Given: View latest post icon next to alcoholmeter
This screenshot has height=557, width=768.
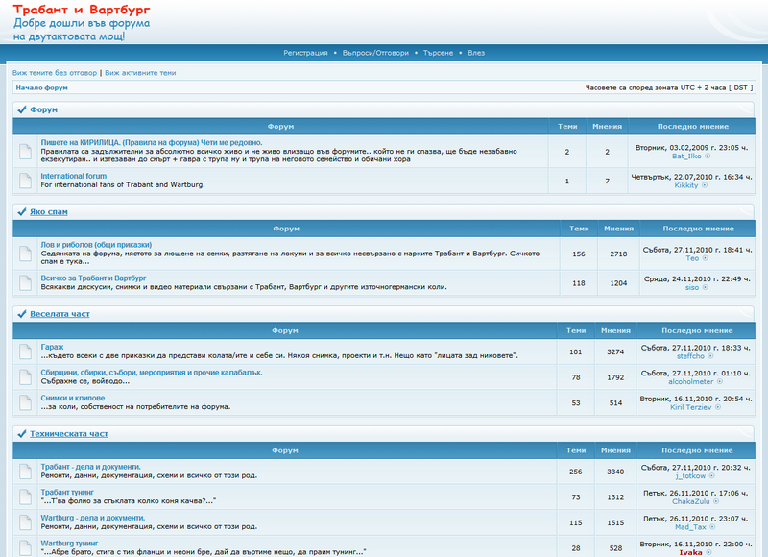Looking at the screenshot, I should point(720,381).
